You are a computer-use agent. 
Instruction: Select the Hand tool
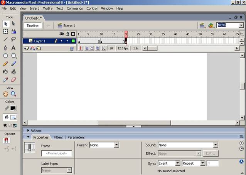tap(5, 94)
